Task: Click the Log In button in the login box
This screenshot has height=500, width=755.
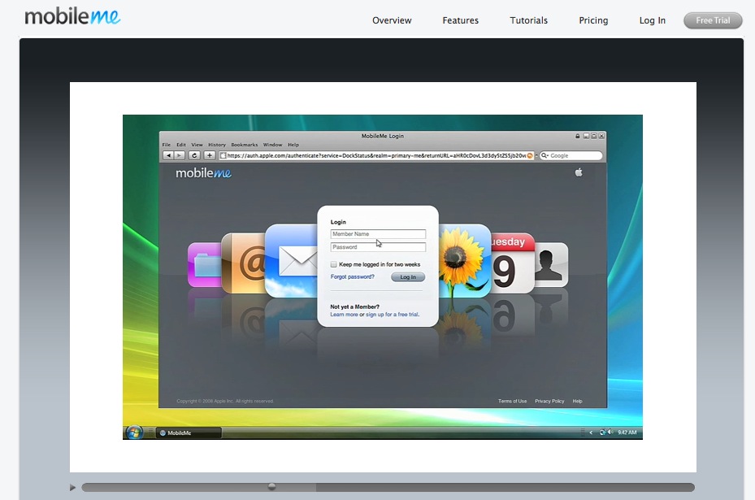Action: click(408, 277)
